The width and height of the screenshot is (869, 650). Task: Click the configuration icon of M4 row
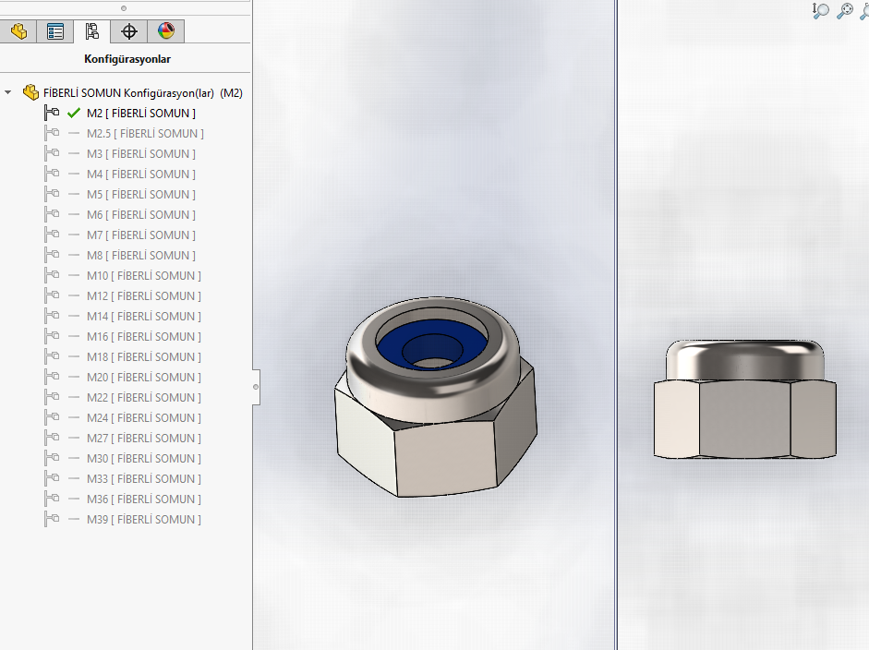[52, 174]
